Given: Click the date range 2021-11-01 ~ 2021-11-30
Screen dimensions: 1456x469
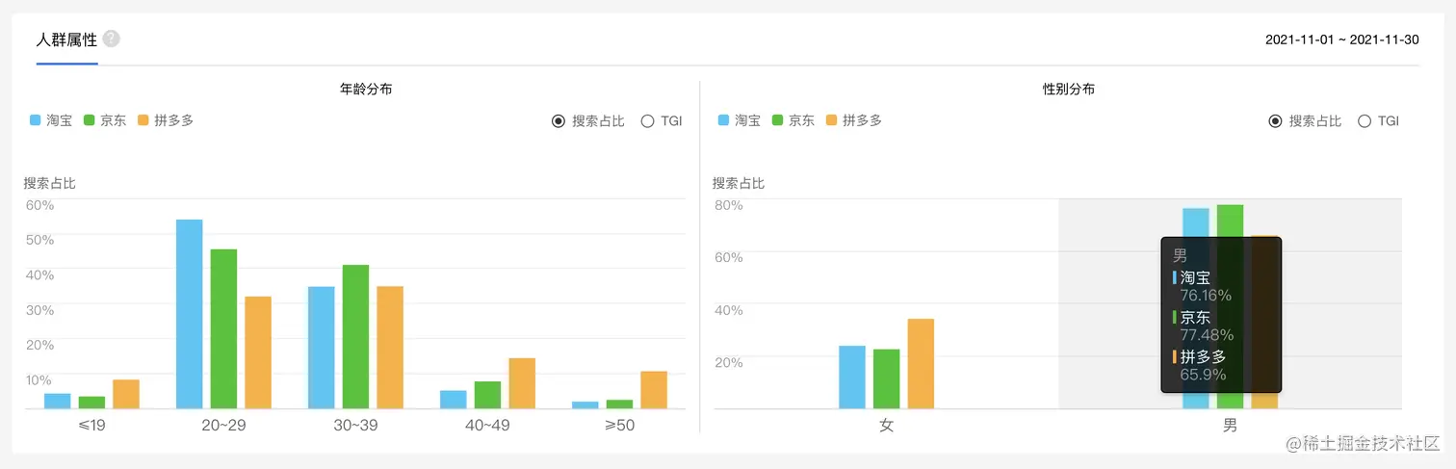Looking at the screenshot, I should pos(1344,39).
